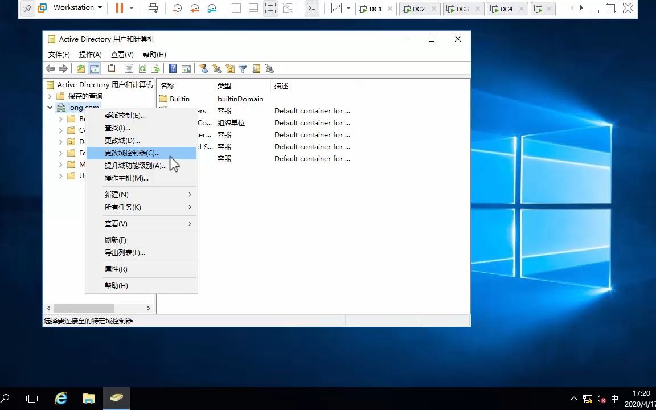This screenshot has width=656, height=410.
Task: Click the Send Ctrl+Alt+Del icon
Action: pyautogui.click(x=154, y=7)
